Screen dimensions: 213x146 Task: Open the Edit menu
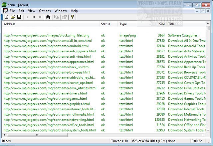(x=21, y=11)
